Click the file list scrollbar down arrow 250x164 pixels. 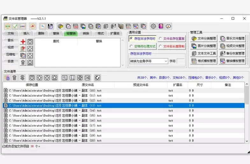click(x=247, y=141)
